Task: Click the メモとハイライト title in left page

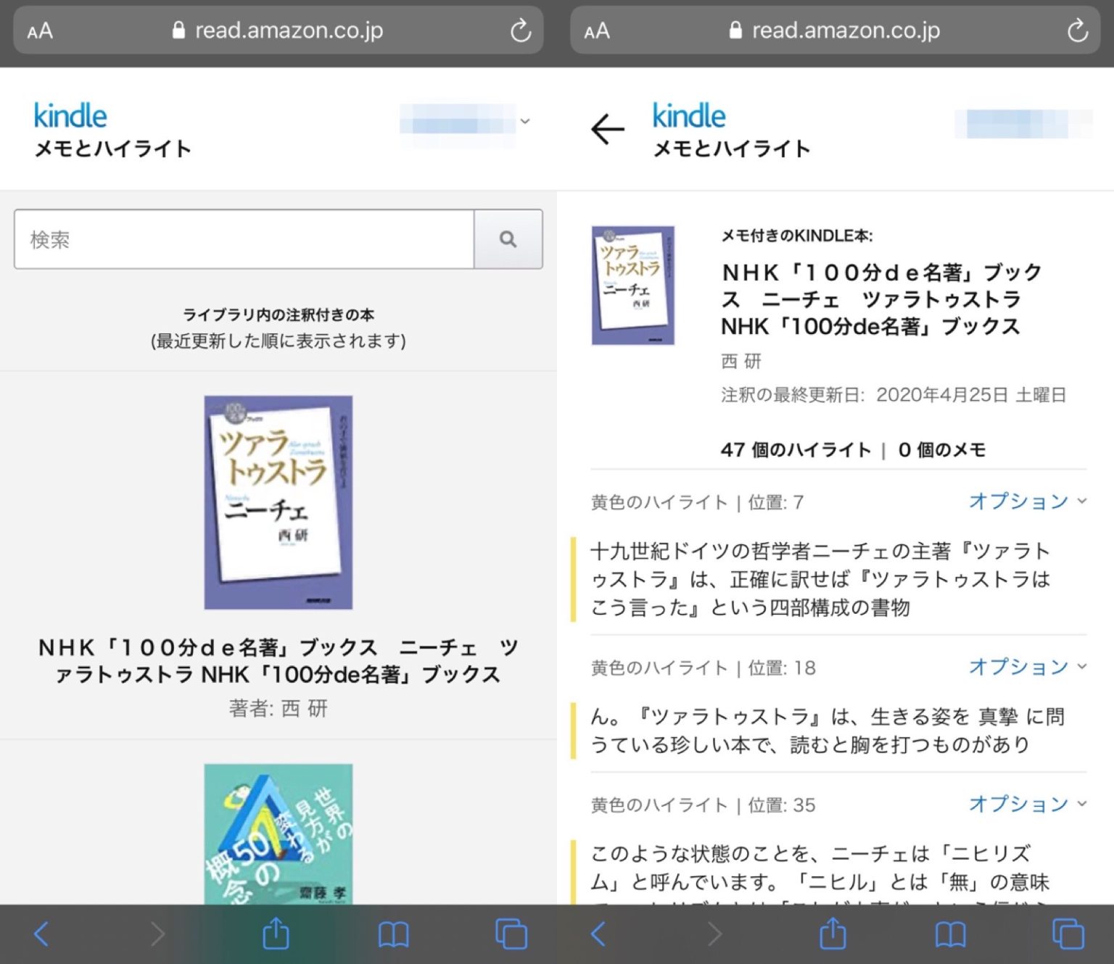Action: point(113,149)
